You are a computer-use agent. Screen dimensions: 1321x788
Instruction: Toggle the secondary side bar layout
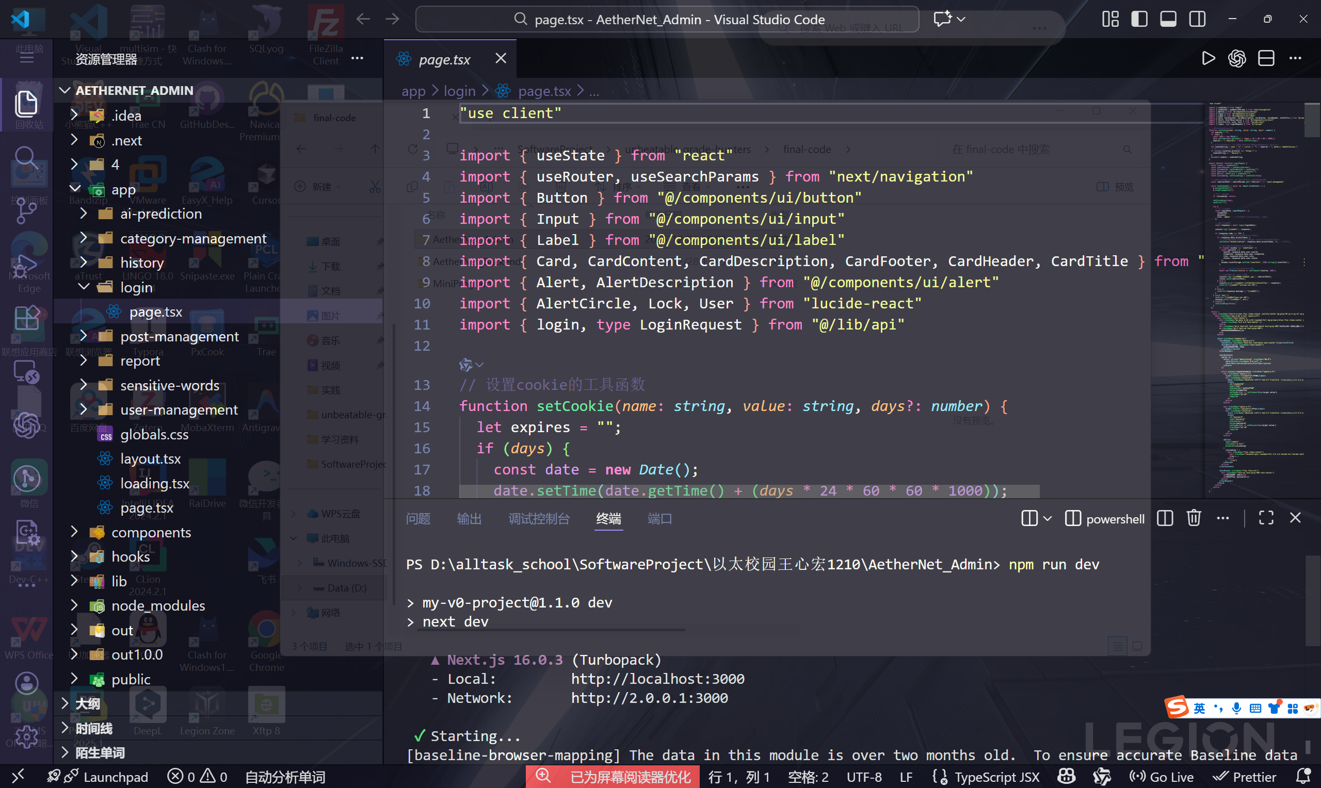click(x=1197, y=19)
